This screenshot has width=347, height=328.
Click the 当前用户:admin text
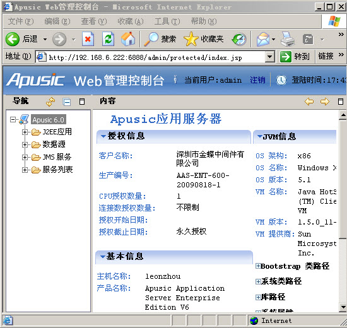(213, 80)
